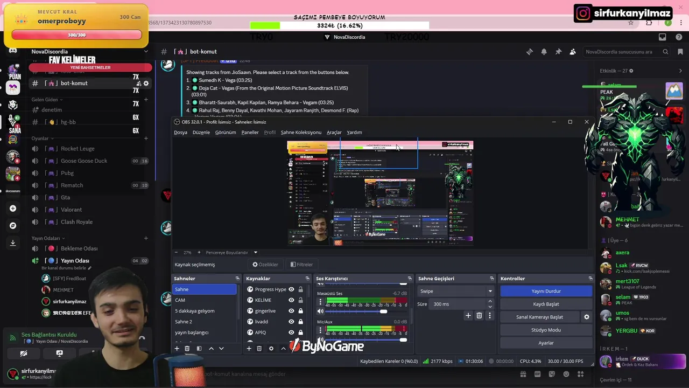689x388 pixels.
Task: Open Discord threads icon in channel header
Action: point(530,52)
